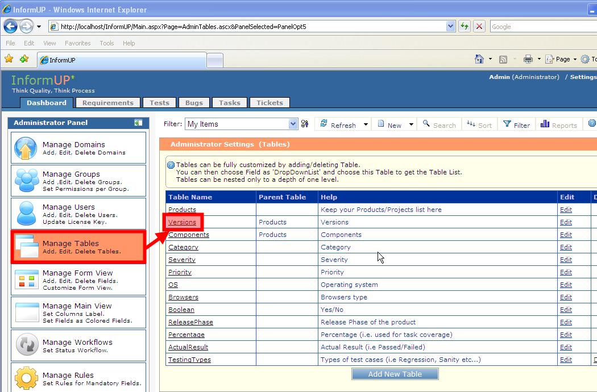Collapse the Administrator Panel using header icon
597x392 pixels.
138,123
